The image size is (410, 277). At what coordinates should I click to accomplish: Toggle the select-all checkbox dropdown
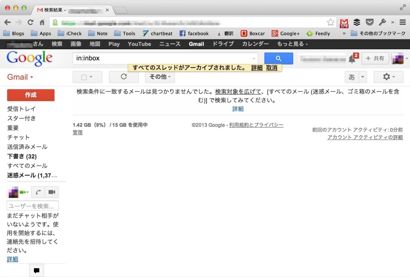coord(87,77)
